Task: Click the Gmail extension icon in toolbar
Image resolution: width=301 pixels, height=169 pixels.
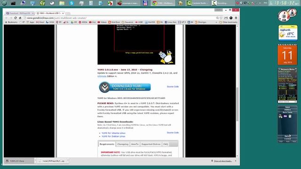Action: tap(226, 18)
